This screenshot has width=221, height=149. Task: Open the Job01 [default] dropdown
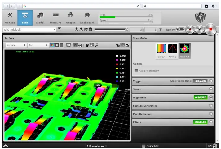[x=29, y=29]
